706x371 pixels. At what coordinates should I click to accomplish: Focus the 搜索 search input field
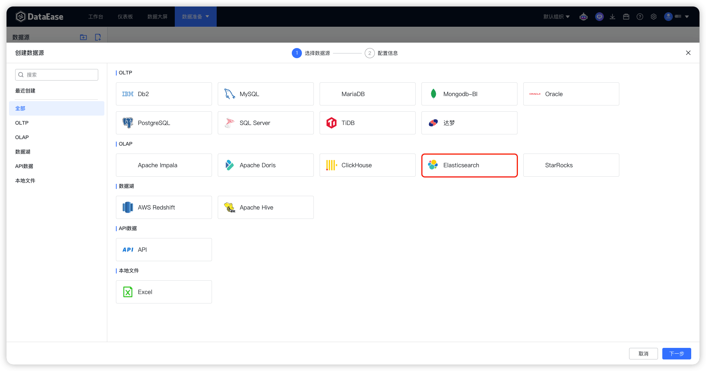tap(57, 75)
